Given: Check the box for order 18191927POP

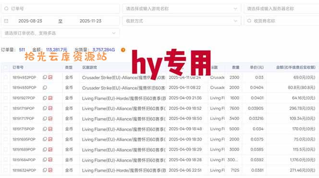Looking at the screenshot, I should point(6,98).
